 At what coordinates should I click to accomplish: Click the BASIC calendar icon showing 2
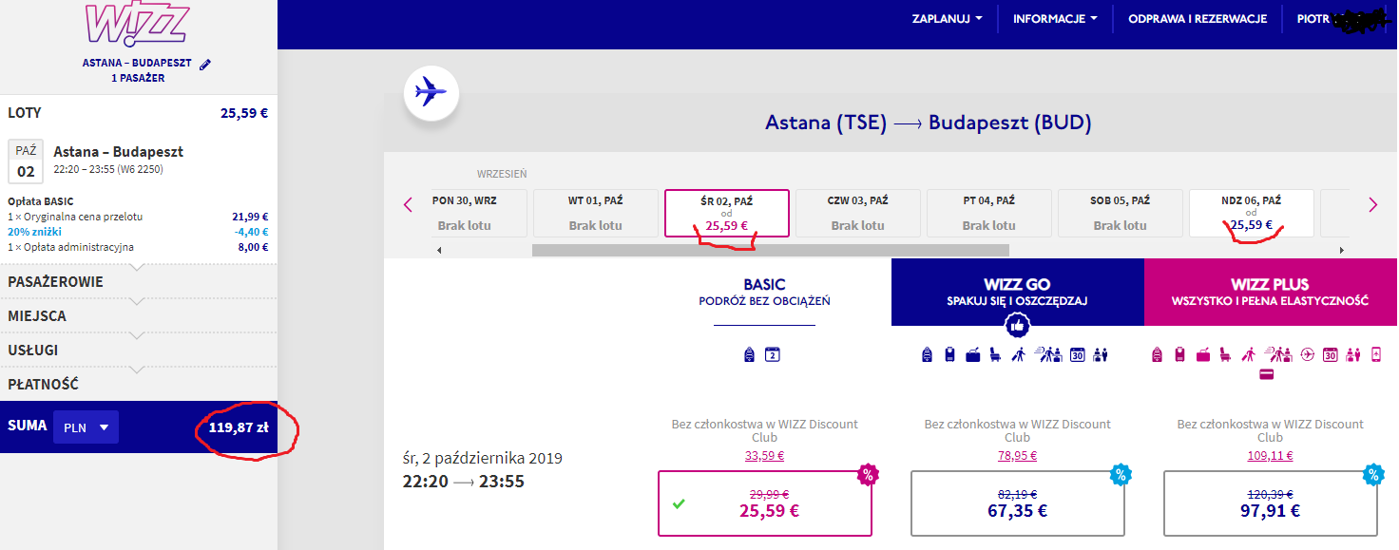773,354
